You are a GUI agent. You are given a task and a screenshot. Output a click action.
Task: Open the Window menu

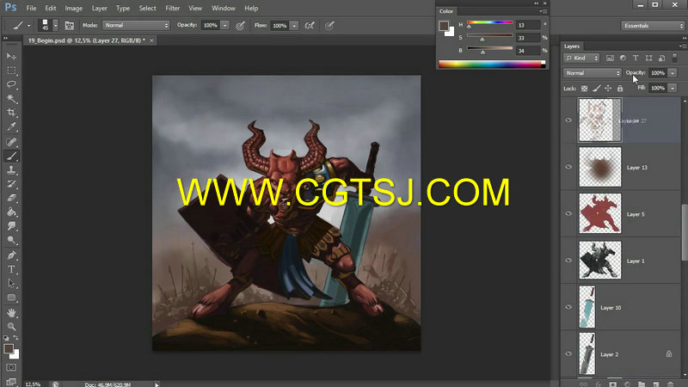coord(224,9)
